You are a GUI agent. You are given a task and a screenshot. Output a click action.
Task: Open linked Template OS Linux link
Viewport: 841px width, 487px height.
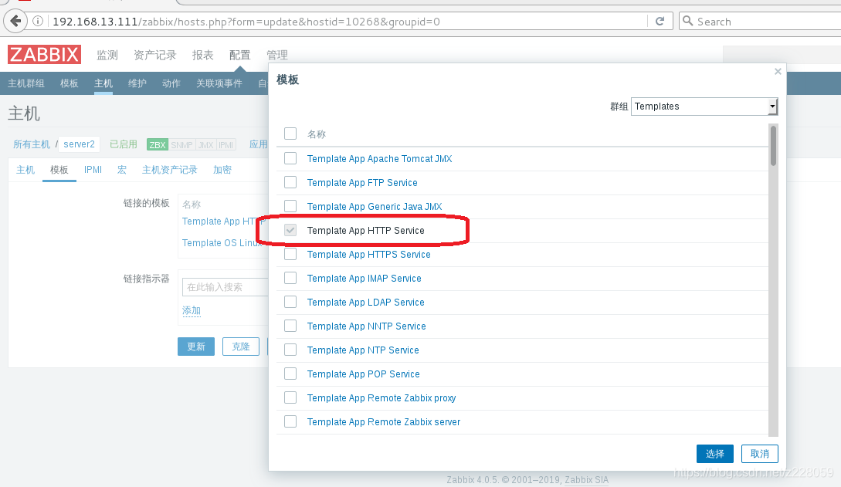tap(223, 242)
